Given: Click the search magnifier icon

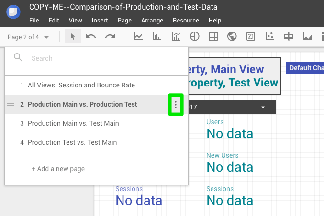Looking at the screenshot, I should click(x=18, y=57).
